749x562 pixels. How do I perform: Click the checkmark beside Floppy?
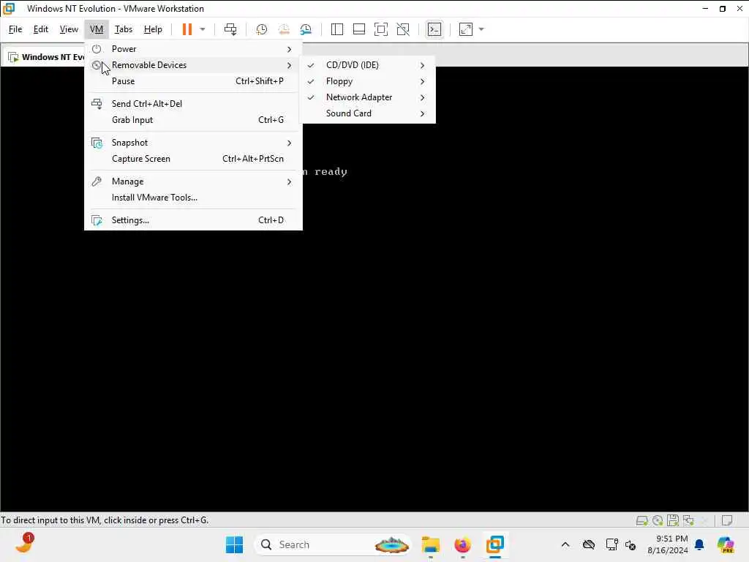pos(311,81)
